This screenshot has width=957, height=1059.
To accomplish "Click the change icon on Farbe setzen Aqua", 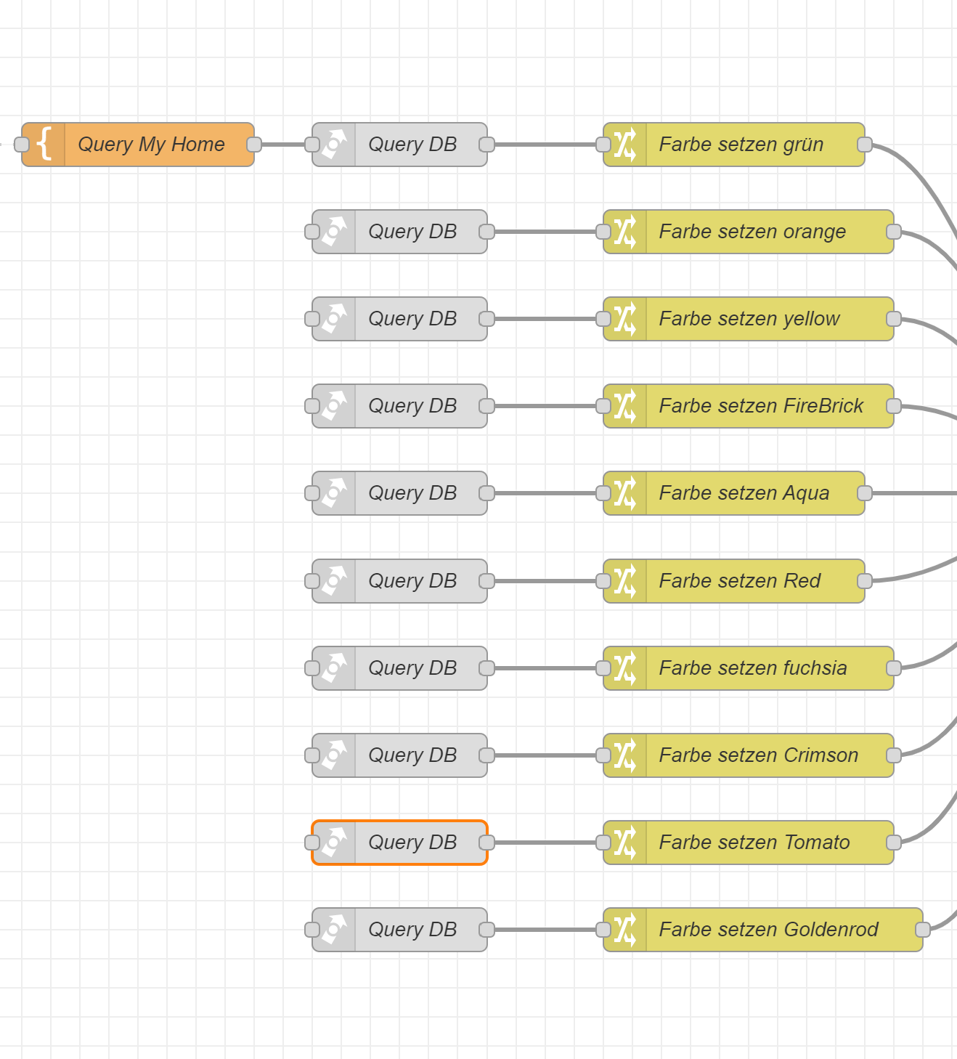I will (624, 493).
